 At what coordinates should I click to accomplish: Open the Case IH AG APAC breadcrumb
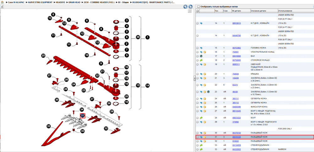click(17, 2)
